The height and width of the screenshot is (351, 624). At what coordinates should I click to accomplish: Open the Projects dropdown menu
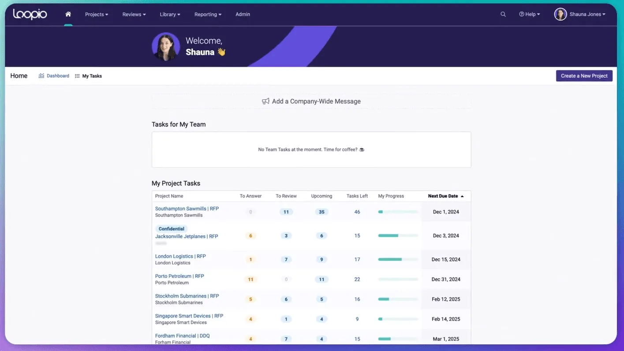97,14
